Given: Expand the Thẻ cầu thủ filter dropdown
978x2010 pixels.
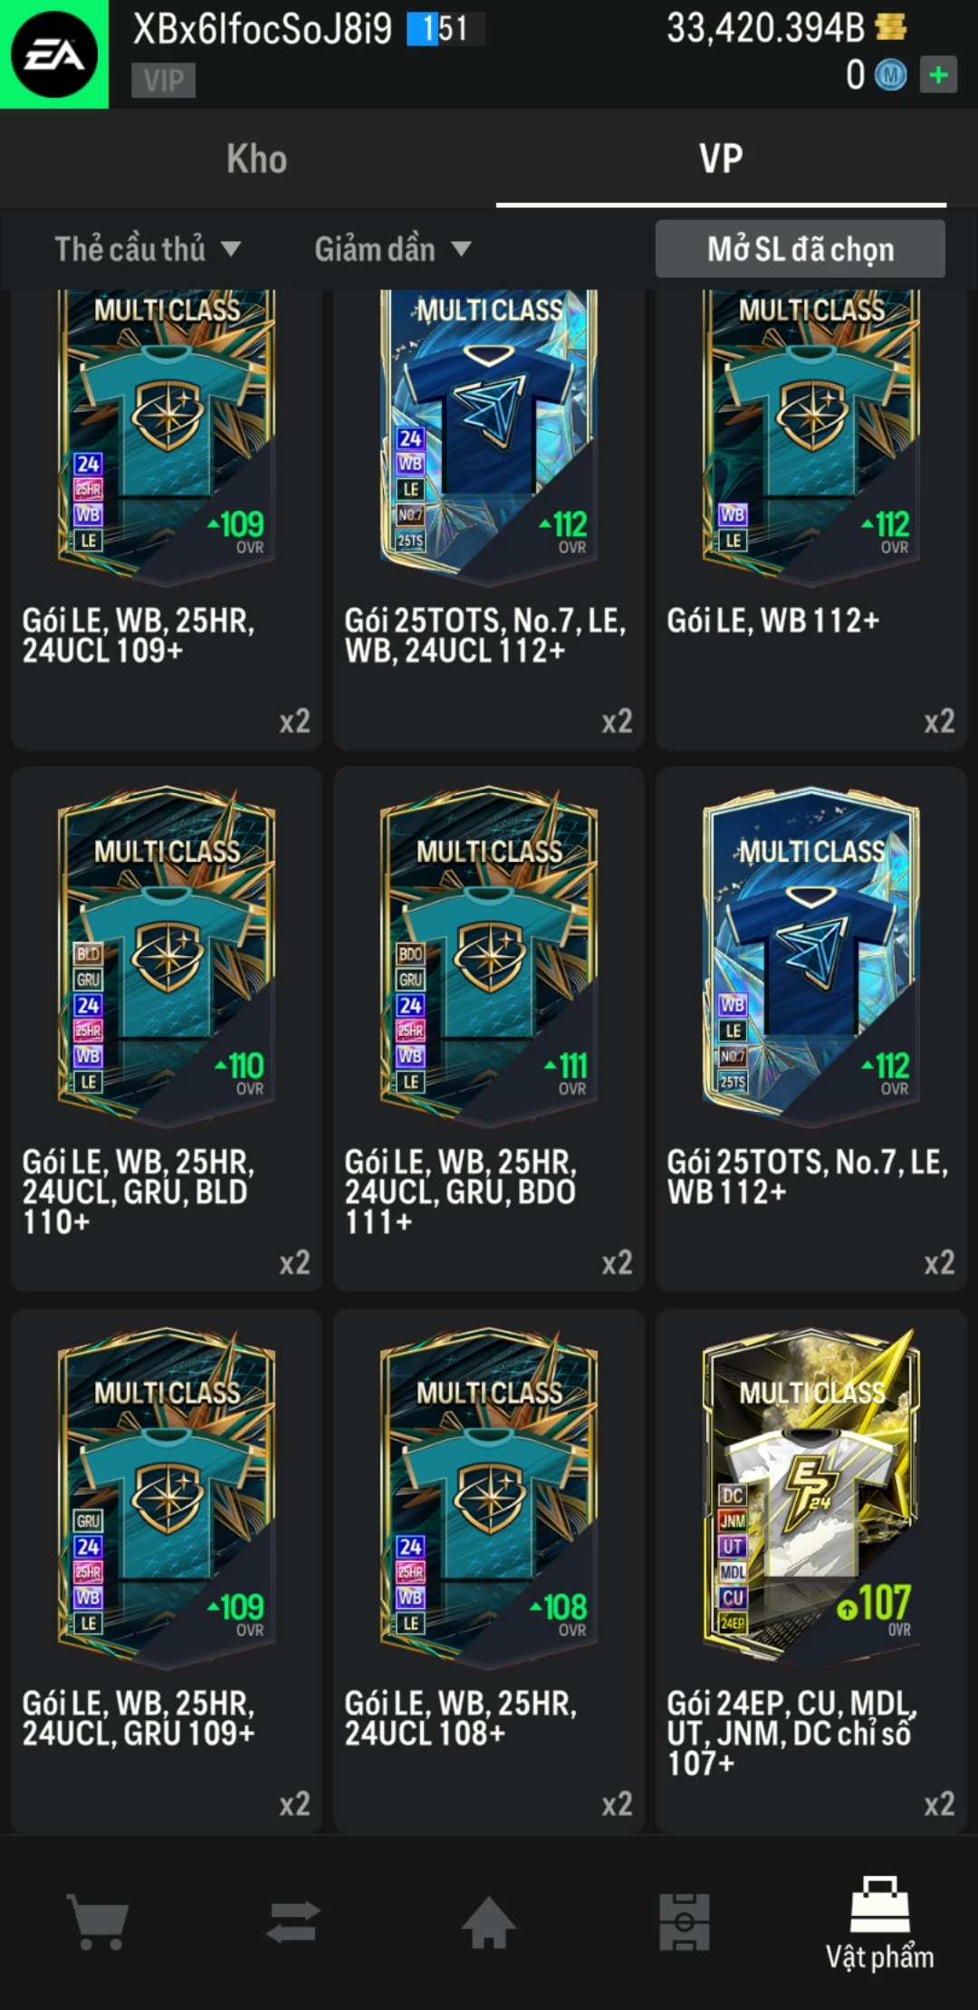Looking at the screenshot, I should (x=148, y=249).
